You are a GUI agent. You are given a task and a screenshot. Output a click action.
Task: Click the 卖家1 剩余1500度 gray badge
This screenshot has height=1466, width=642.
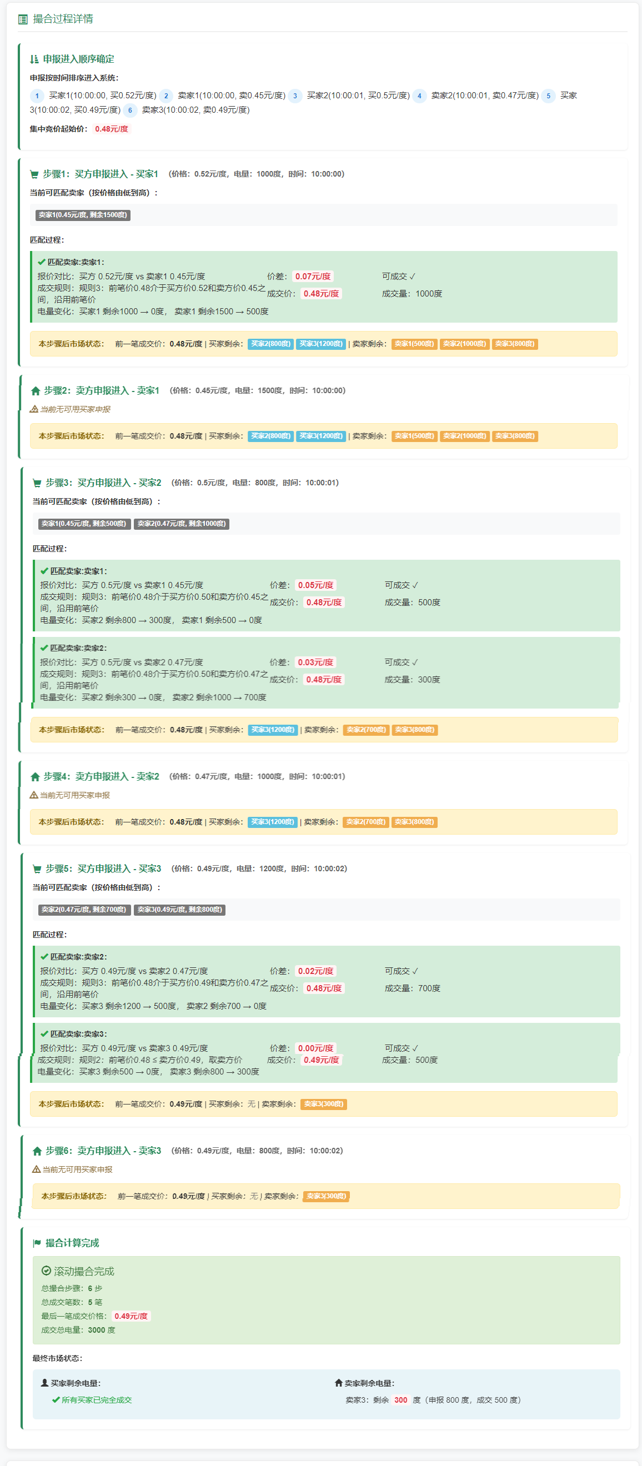[x=83, y=215]
